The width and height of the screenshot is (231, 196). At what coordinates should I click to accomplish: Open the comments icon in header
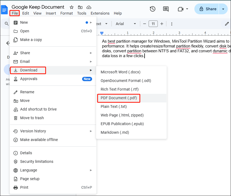(x=166, y=9)
